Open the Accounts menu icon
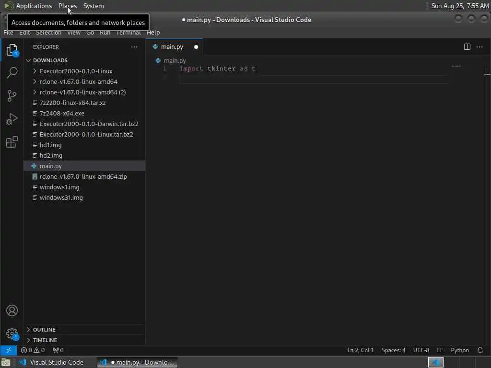The width and height of the screenshot is (491, 368). (12, 310)
